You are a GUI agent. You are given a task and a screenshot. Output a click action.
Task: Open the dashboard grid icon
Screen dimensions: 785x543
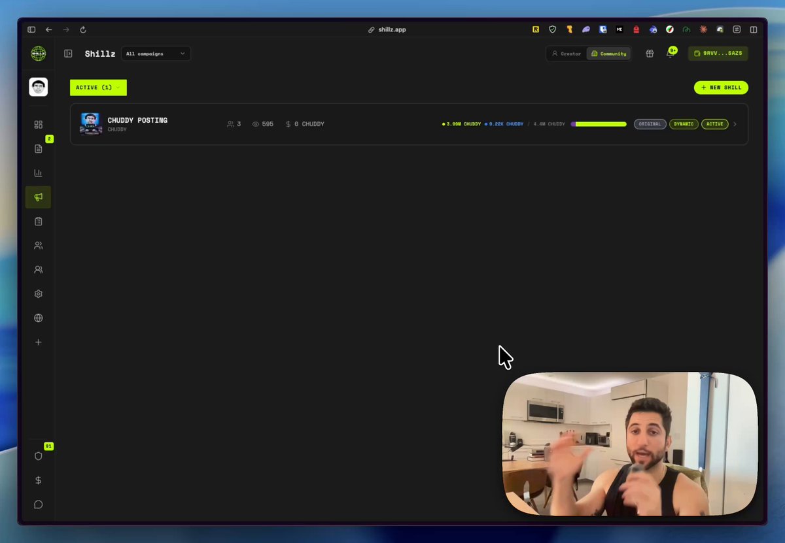38,125
